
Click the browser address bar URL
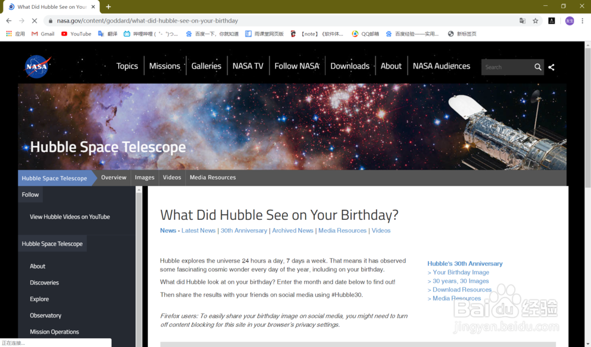pyautogui.click(x=147, y=21)
